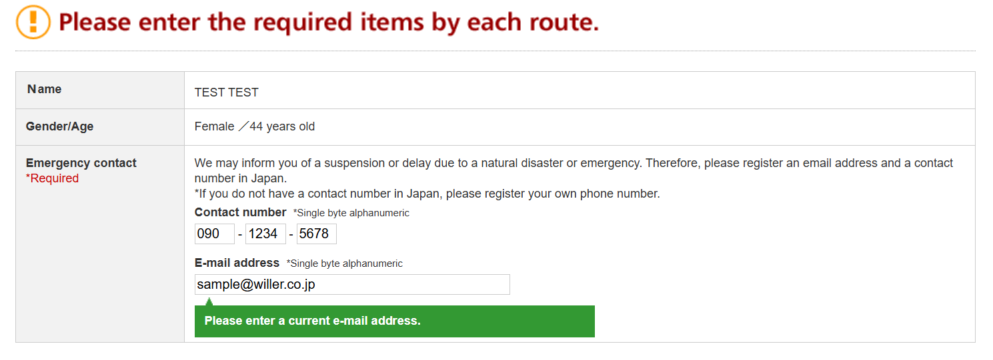This screenshot has width=993, height=360.
Task: Click the last contact number field 5678
Action: pos(316,234)
